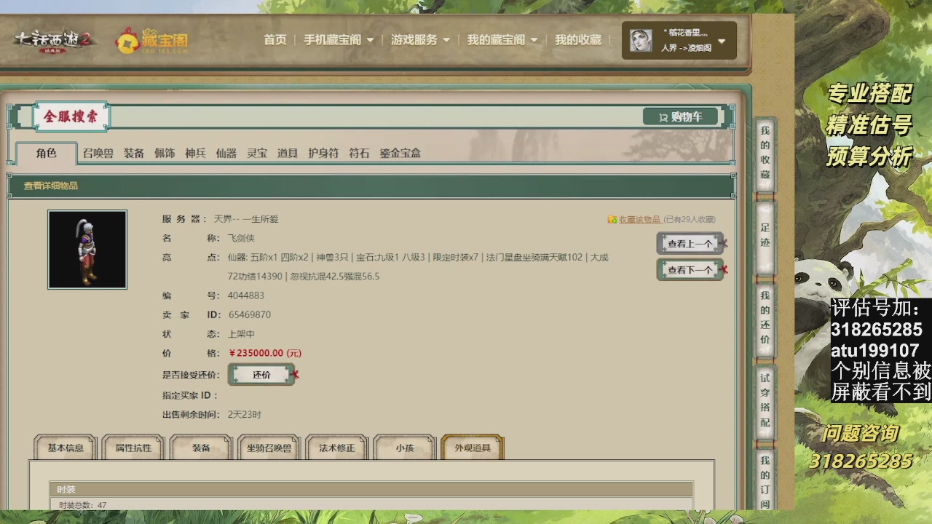This screenshot has height=524, width=932.
Task: Click the server name 天界-- 一生所爱
Action: 246,219
